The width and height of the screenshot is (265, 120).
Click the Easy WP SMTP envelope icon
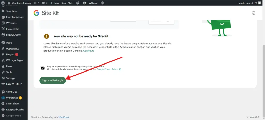tap(3, 84)
